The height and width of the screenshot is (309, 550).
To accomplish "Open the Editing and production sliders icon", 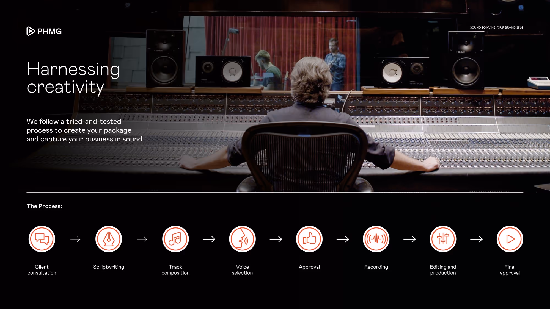I will [x=443, y=239].
